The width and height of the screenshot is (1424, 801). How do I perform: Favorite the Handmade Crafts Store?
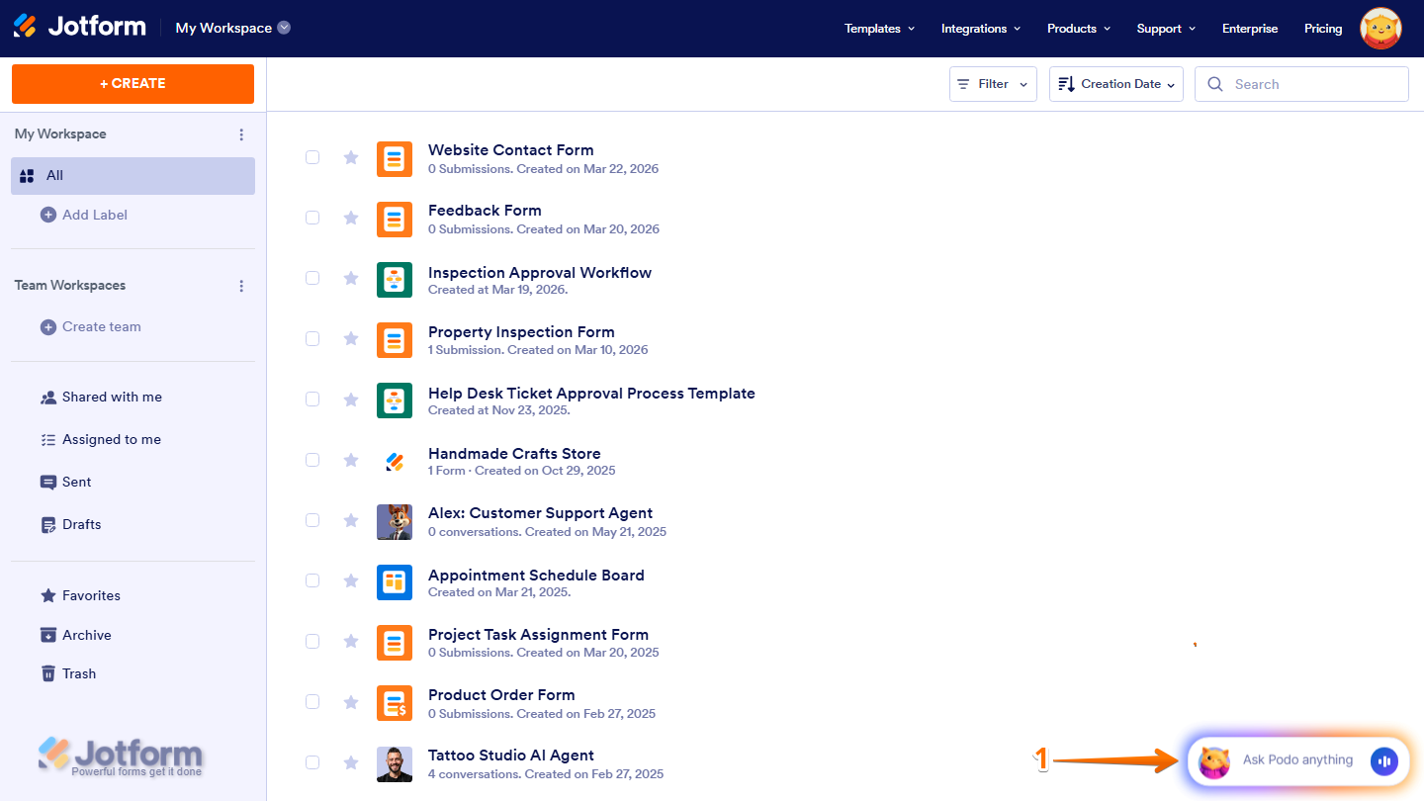point(350,460)
